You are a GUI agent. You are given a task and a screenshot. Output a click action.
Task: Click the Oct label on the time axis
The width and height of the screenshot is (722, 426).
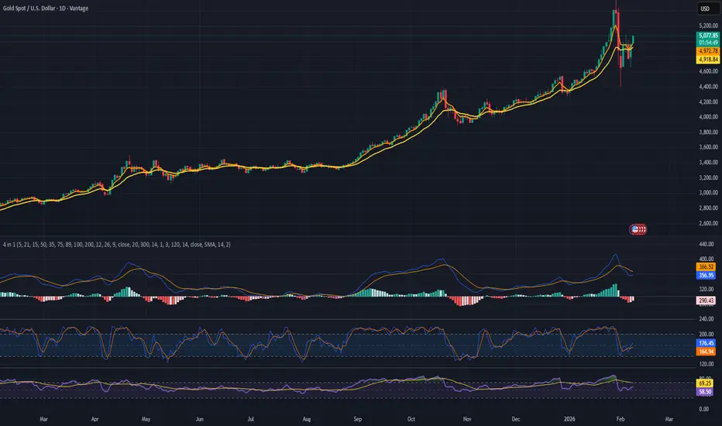coord(411,420)
